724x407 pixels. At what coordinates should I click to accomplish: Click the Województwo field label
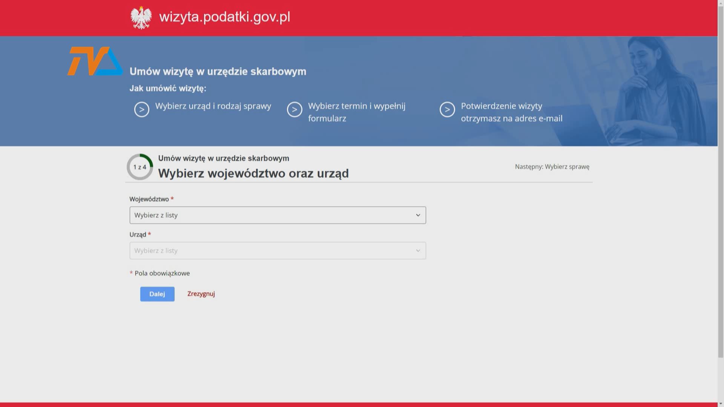149,199
